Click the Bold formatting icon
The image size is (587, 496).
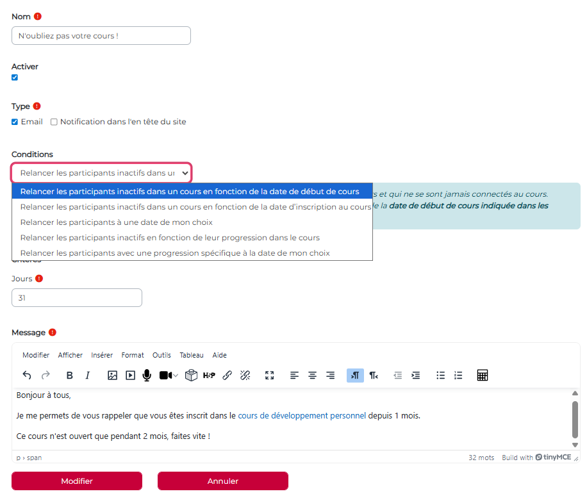tap(70, 376)
